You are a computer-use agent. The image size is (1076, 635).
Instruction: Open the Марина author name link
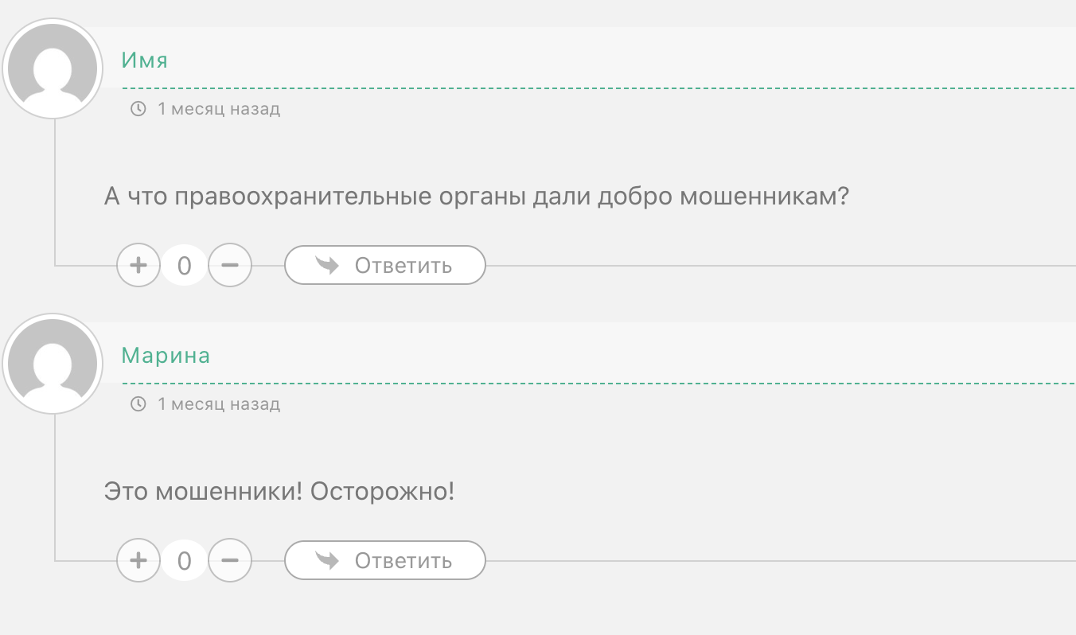pyautogui.click(x=166, y=356)
